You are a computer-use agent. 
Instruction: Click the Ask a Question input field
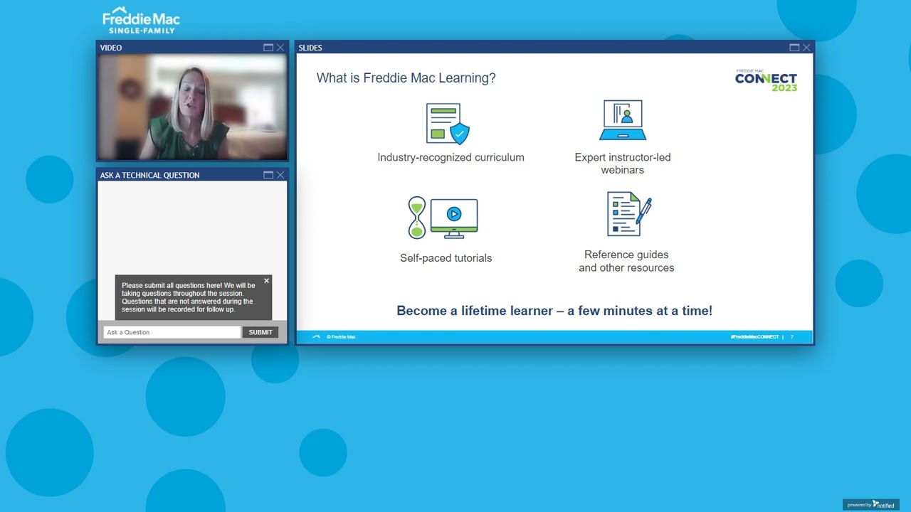tap(172, 332)
